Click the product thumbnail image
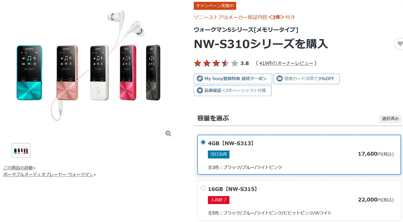Viewport: 403px width, 222px height. [x=21, y=150]
